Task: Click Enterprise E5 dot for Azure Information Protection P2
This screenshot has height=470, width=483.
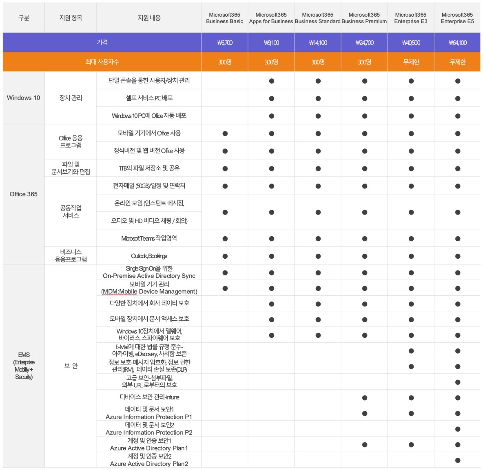Action: [x=458, y=429]
